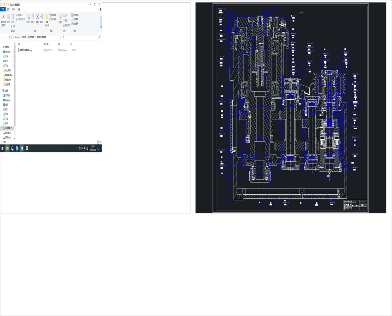Open Music folder under This PC
This screenshot has height=316, width=392.
tap(6, 123)
